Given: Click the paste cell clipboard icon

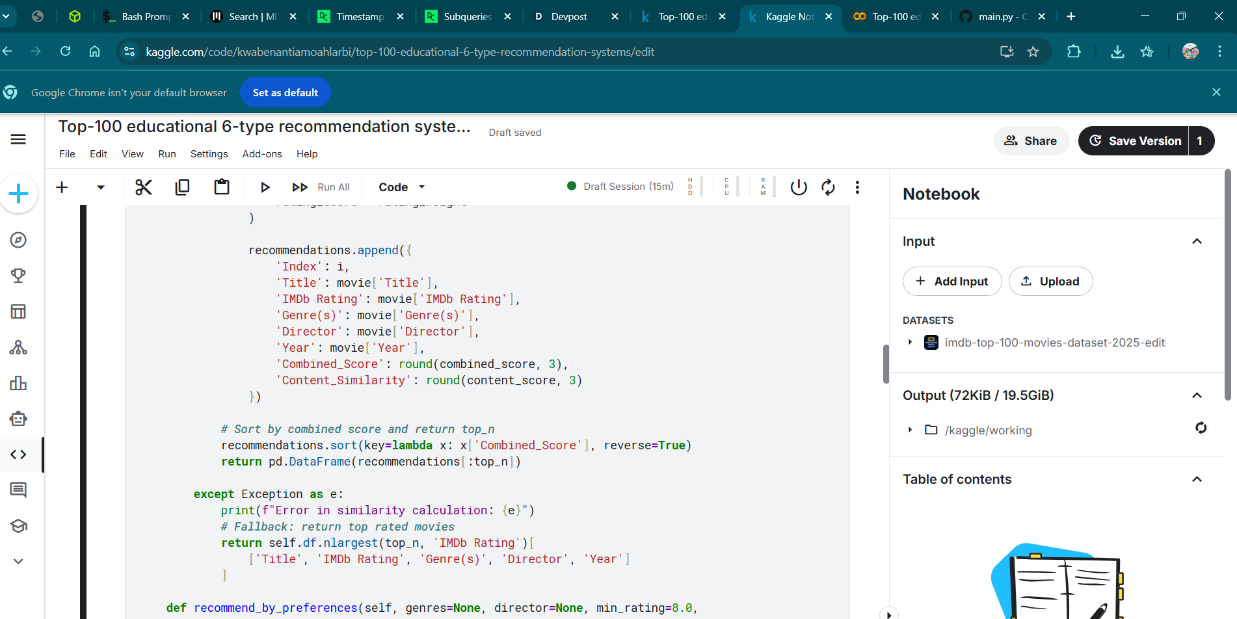Looking at the screenshot, I should [222, 187].
